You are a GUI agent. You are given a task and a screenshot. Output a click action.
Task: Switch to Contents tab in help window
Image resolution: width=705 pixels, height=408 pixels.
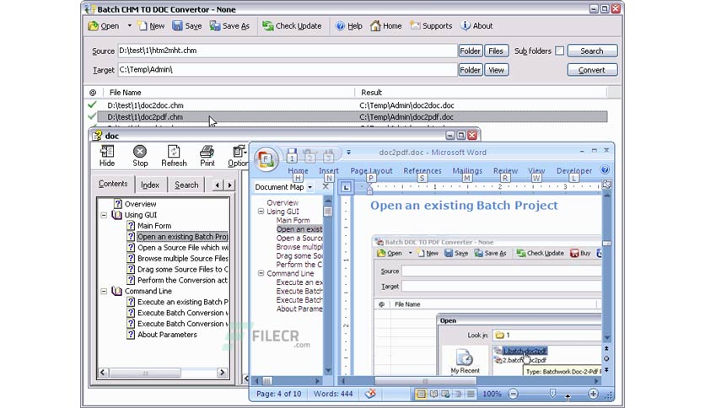113,184
